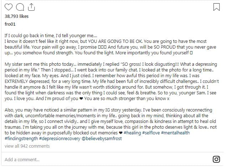Screen dimensions: 226x168
Task: Follow the #healing hashtag link
Action: (x=132, y=133)
